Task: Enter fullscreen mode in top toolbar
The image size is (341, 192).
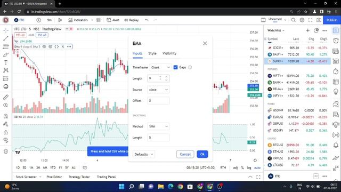Action: point(310,20)
